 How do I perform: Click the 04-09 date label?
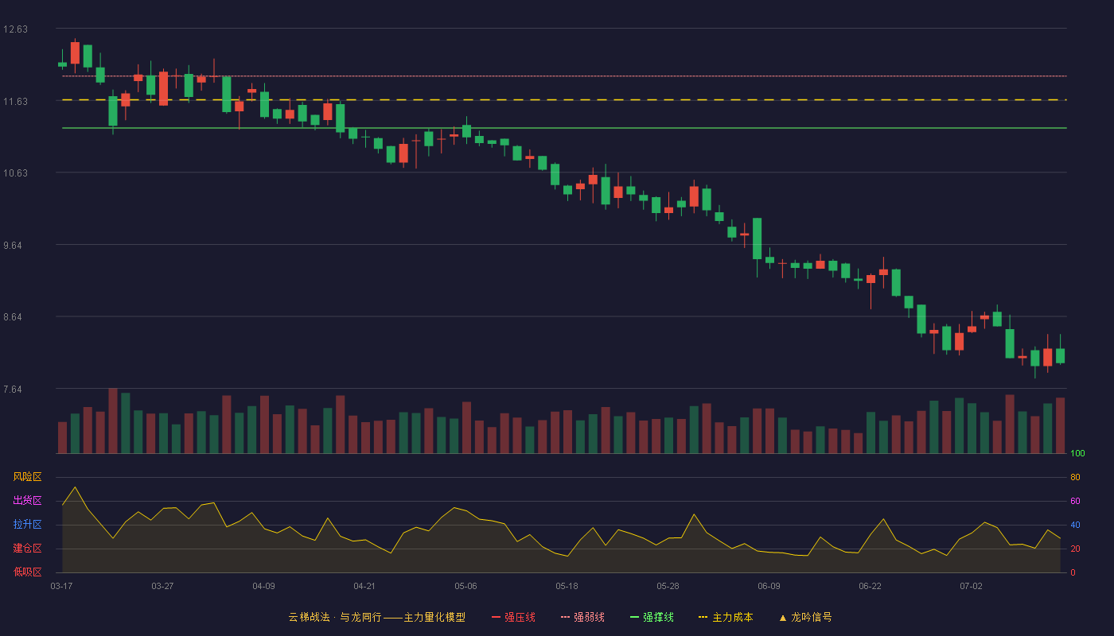pyautogui.click(x=263, y=586)
